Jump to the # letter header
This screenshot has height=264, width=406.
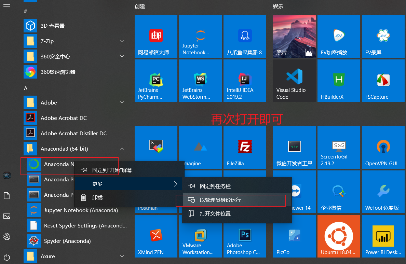pos(25,11)
